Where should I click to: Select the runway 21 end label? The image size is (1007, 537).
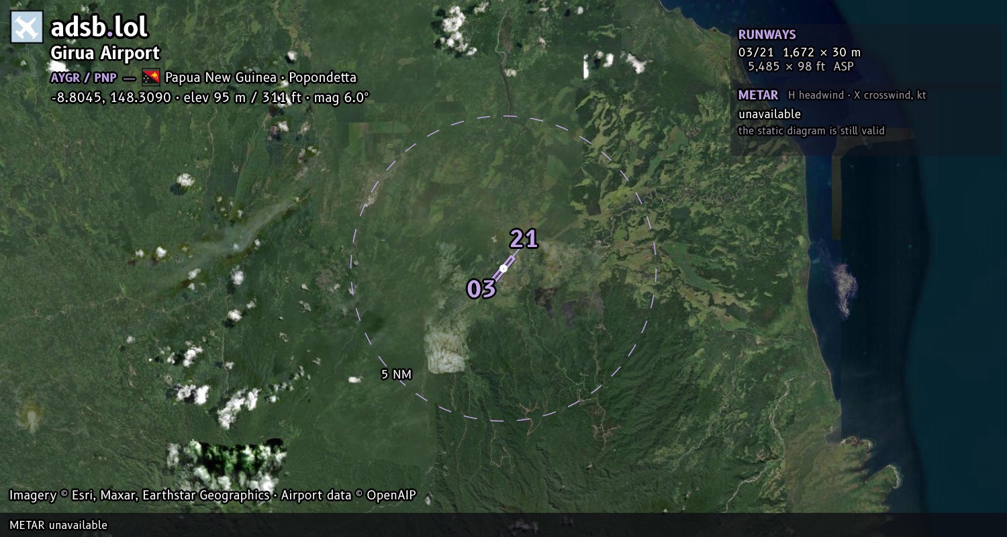click(524, 239)
